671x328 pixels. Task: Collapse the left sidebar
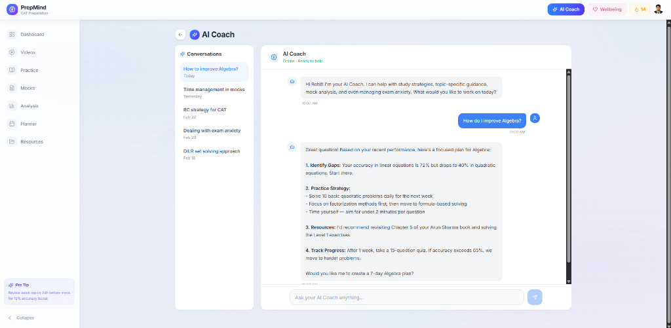click(22, 318)
